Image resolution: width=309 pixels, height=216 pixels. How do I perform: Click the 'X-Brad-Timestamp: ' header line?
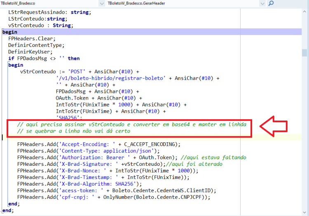[103, 177]
